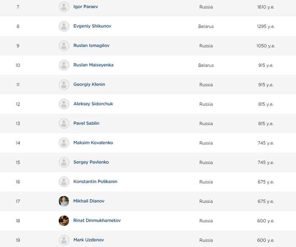
Task: Open Igor Paraev's player profile link
Action: click(86, 7)
